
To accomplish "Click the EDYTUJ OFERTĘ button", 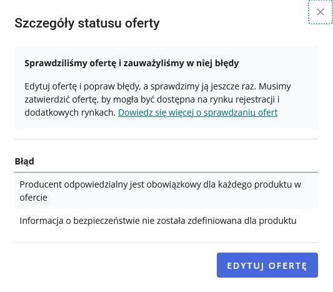I will point(267,265).
